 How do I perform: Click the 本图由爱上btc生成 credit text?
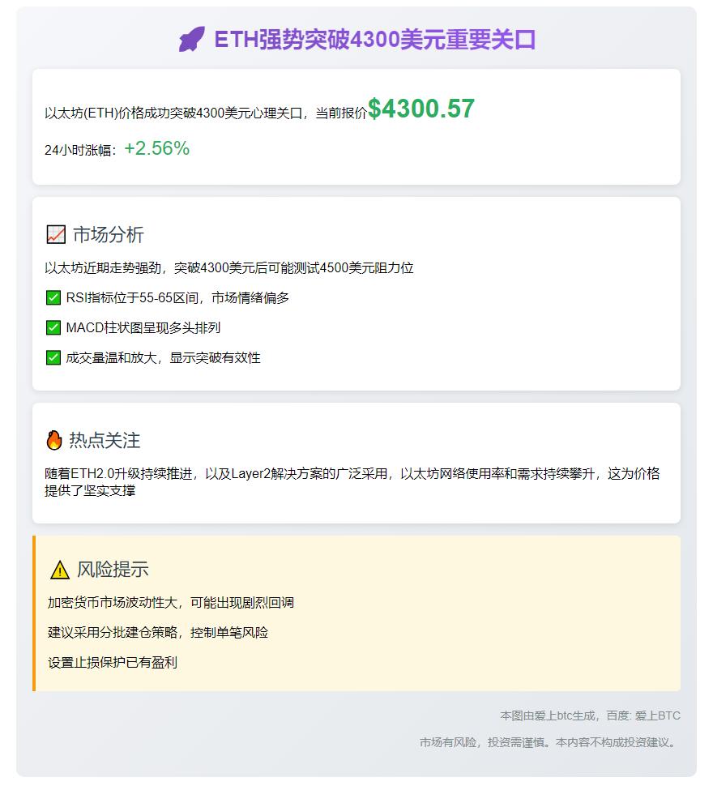(590, 715)
